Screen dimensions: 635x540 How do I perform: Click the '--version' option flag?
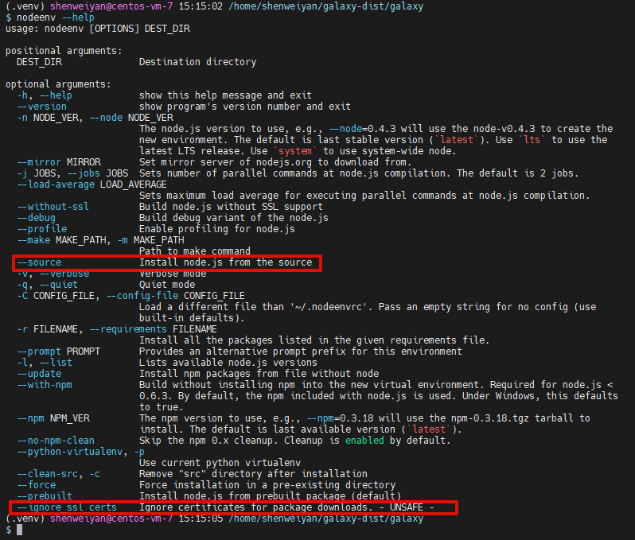41,107
